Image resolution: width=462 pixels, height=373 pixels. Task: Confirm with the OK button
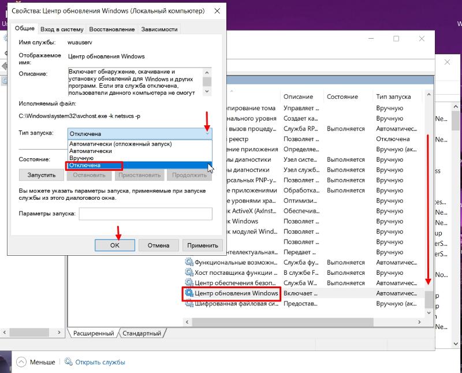coord(114,245)
